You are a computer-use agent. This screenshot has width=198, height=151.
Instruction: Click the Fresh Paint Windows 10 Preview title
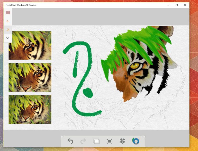[21, 5]
